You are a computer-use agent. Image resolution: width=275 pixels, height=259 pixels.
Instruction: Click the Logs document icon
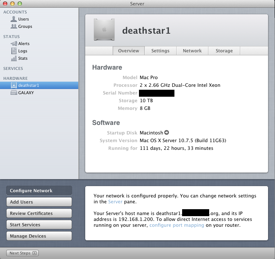click(x=14, y=51)
